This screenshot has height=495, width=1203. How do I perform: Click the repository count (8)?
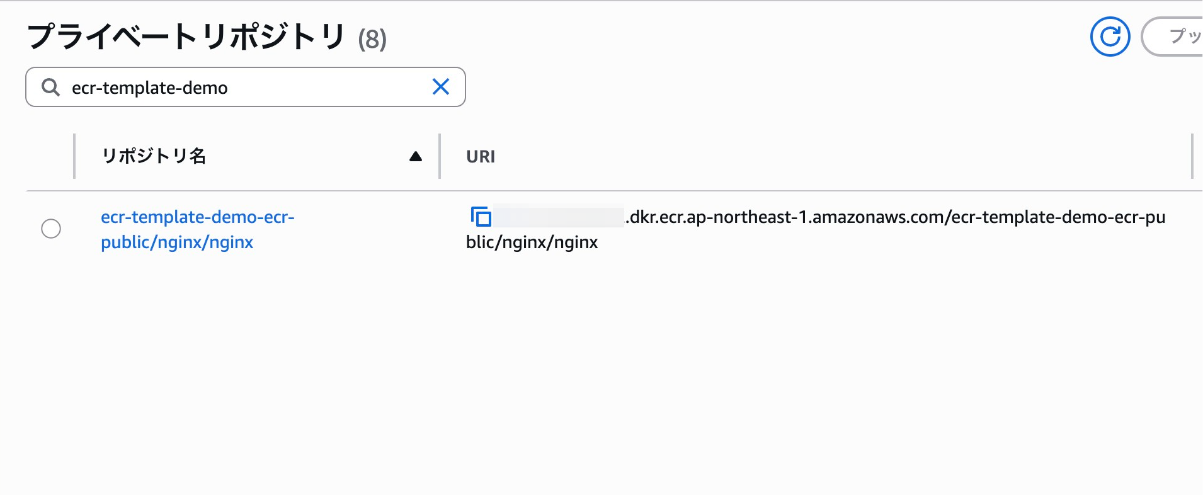372,39
